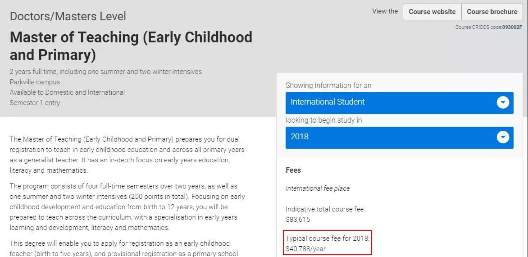The width and height of the screenshot is (528, 257).
Task: Click the arrow icon beside International Student
Action: (x=503, y=102)
